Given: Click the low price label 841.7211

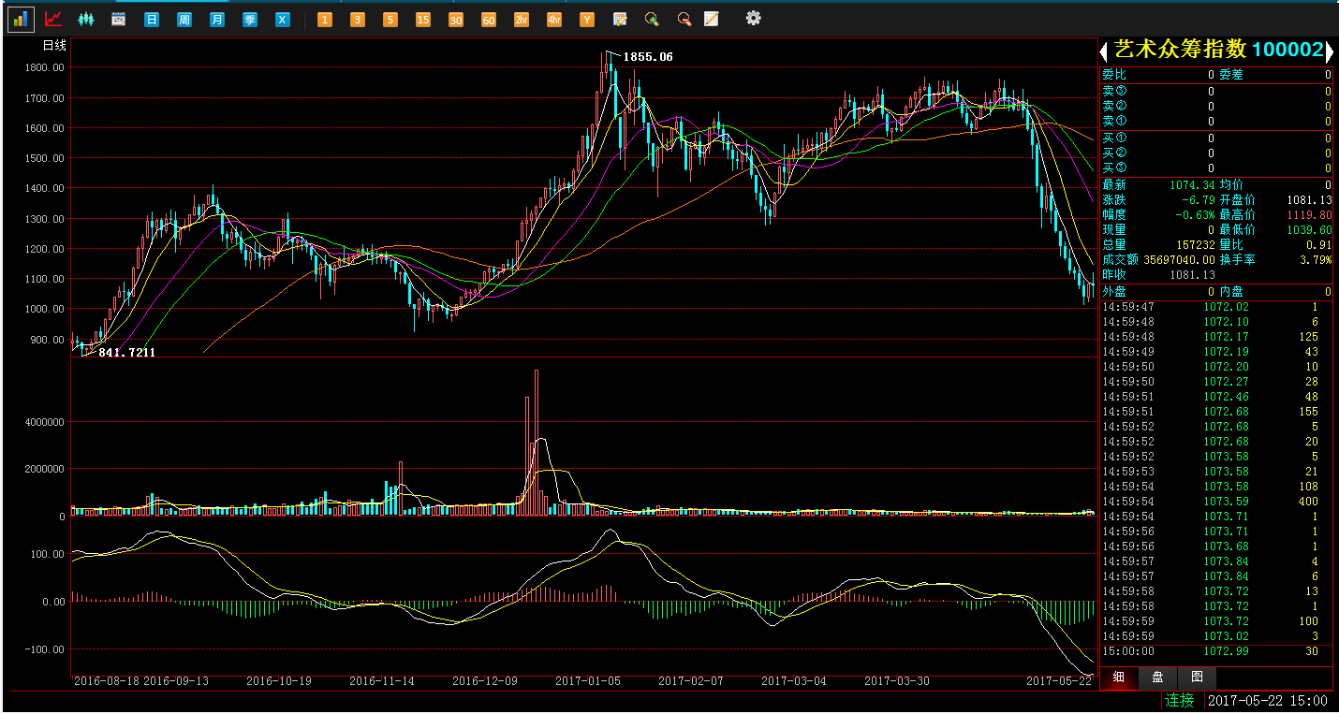Looking at the screenshot, I should [127, 353].
